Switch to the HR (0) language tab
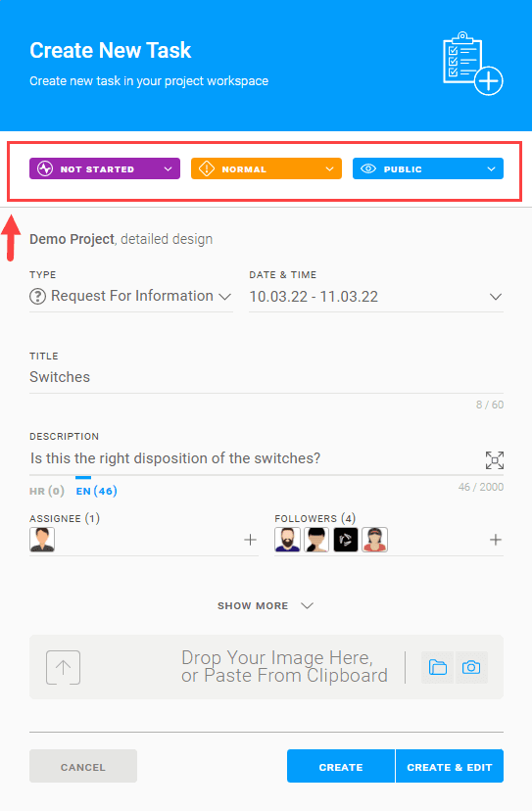This screenshot has width=532, height=811. (x=47, y=491)
